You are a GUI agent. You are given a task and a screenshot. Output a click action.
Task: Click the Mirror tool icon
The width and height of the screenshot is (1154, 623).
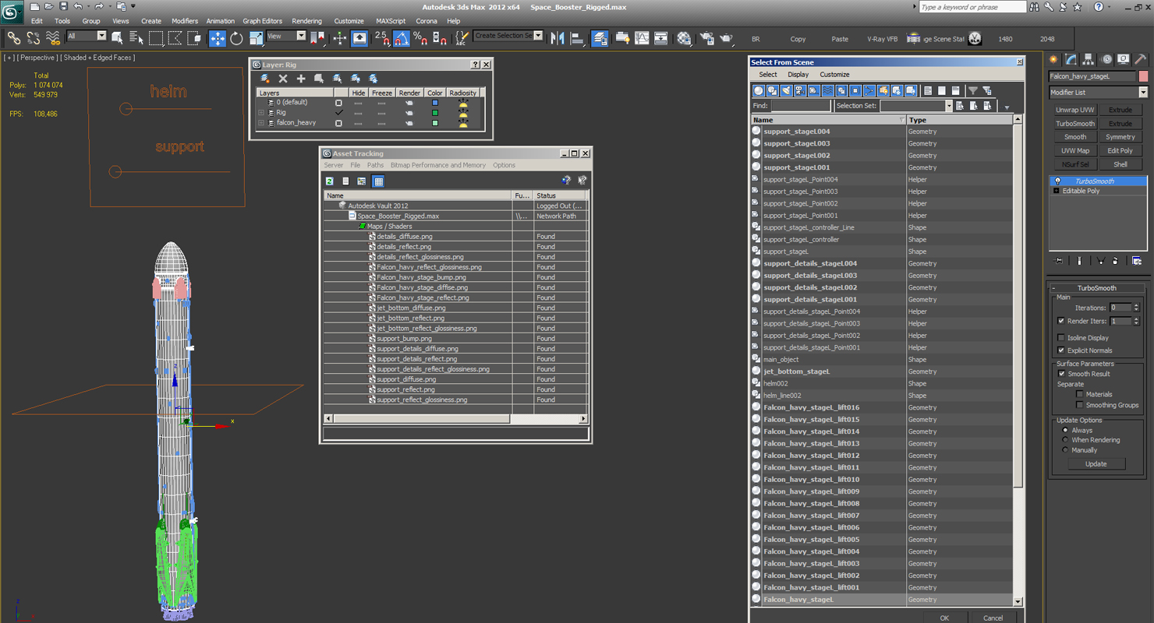pos(557,38)
